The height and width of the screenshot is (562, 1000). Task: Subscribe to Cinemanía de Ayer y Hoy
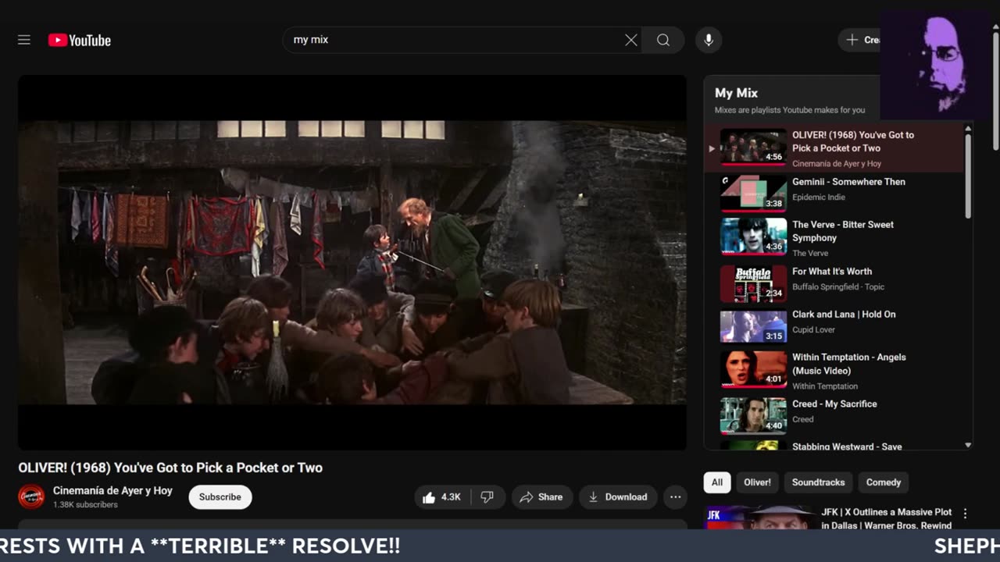click(220, 496)
